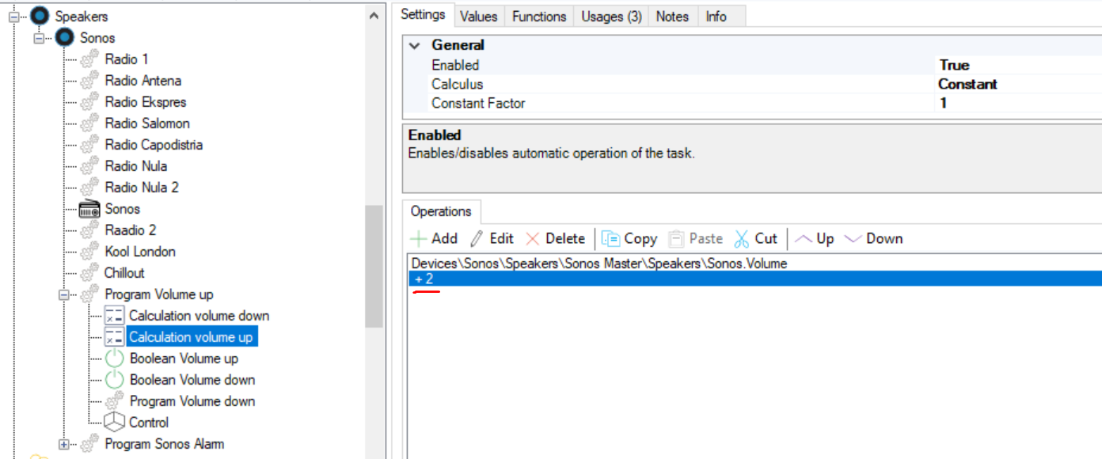This screenshot has width=1102, height=459.
Task: Switch to the Values tab
Action: [x=478, y=16]
